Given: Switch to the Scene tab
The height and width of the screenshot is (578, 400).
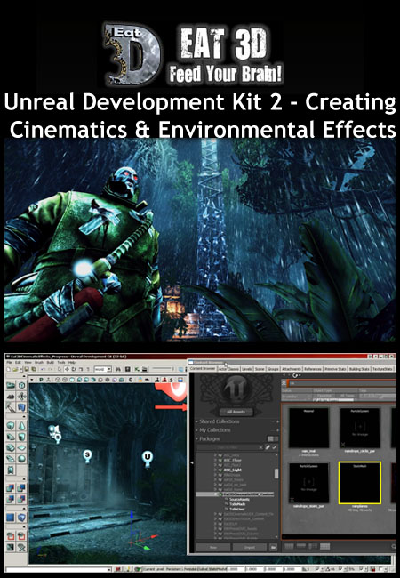Looking at the screenshot, I should click(x=260, y=369).
